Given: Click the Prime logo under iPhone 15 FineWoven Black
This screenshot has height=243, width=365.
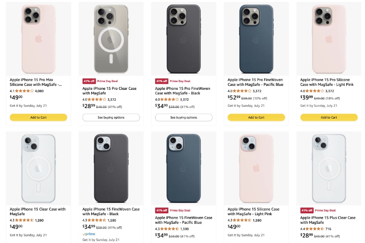Looking at the screenshot, I should tap(89, 233).
